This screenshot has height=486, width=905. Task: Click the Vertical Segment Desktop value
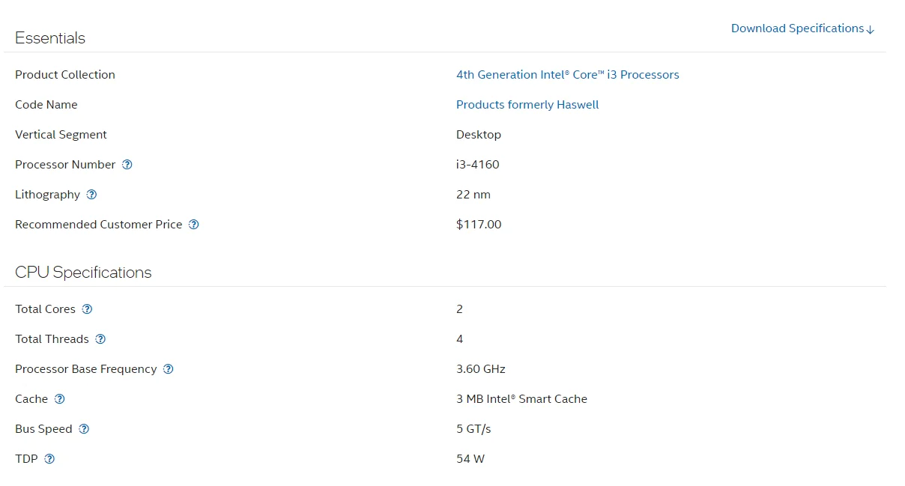pyautogui.click(x=479, y=135)
